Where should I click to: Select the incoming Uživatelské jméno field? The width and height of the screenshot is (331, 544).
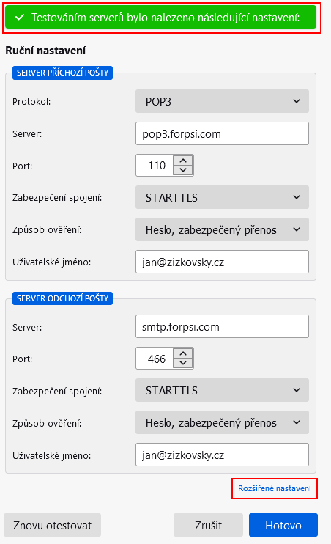point(222,262)
